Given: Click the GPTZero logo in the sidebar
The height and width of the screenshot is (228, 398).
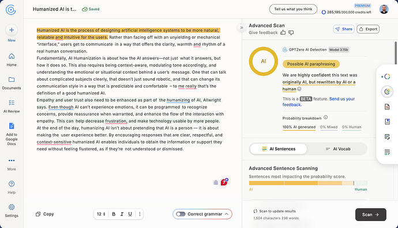Looking at the screenshot, I should [x=11, y=10].
